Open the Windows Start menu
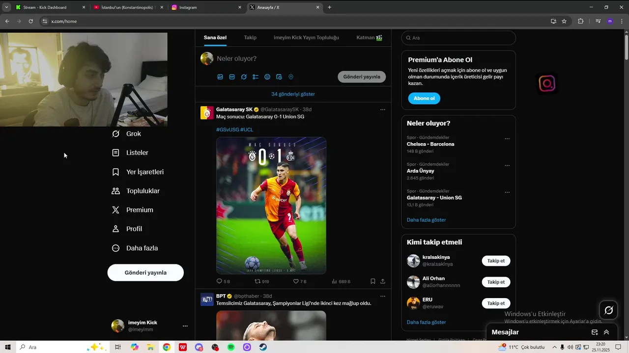The image size is (629, 353). [x=8, y=347]
